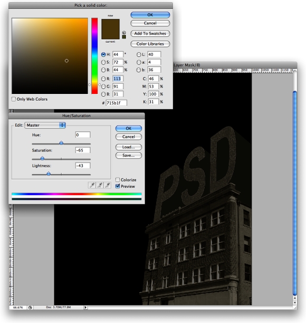Viewport: 306px width, 323px height.
Task: Click the vertical hue spectrum strip
Action: coord(94,56)
